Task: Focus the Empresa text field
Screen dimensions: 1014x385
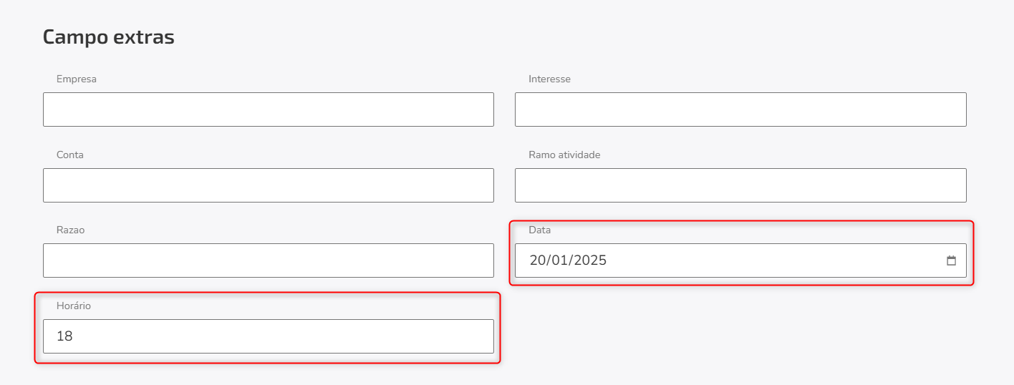Action: click(x=269, y=109)
